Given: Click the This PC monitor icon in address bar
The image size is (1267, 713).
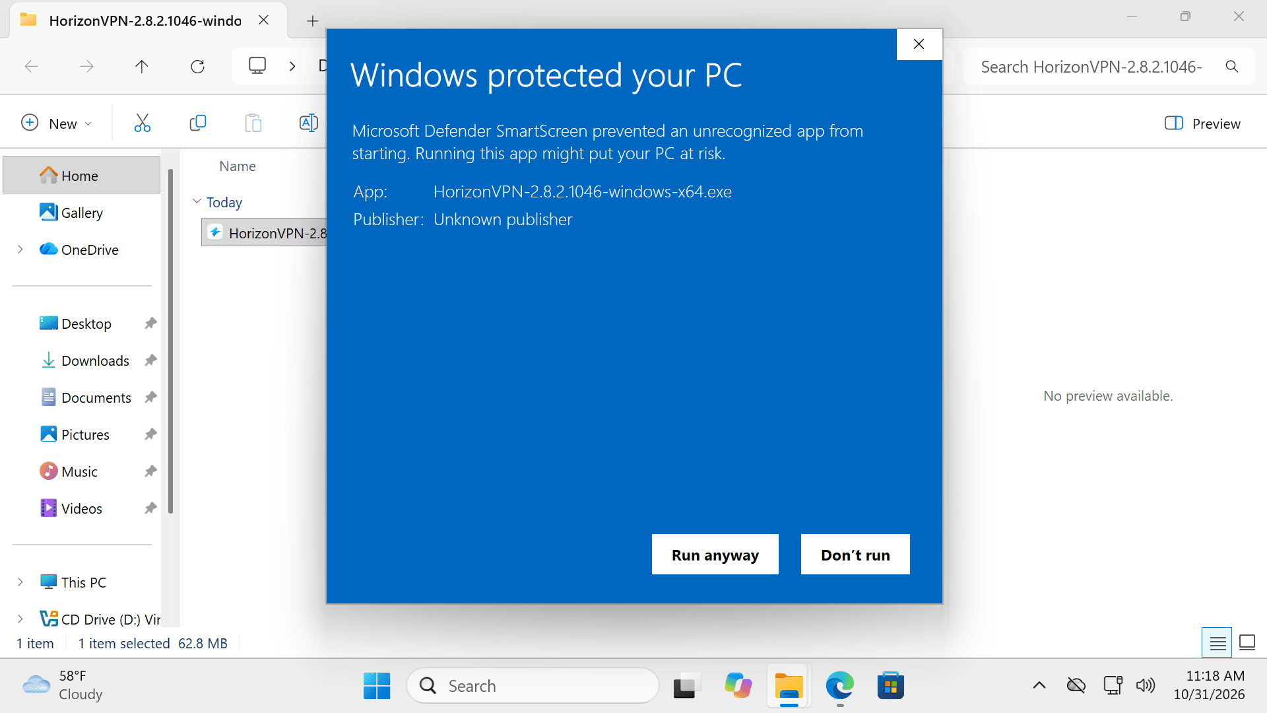Looking at the screenshot, I should coord(257,65).
